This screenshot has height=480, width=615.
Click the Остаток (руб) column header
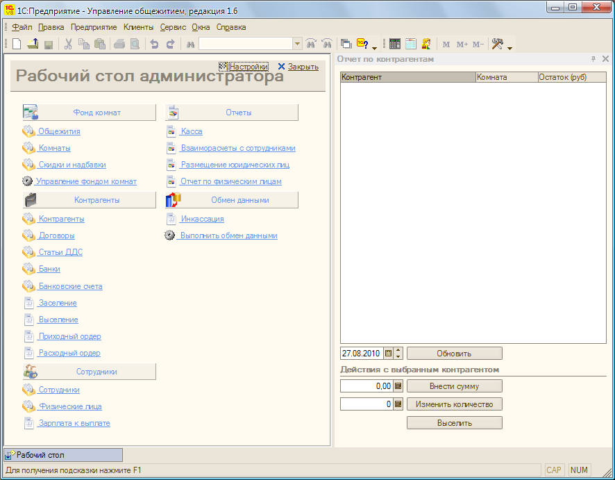[x=572, y=77]
